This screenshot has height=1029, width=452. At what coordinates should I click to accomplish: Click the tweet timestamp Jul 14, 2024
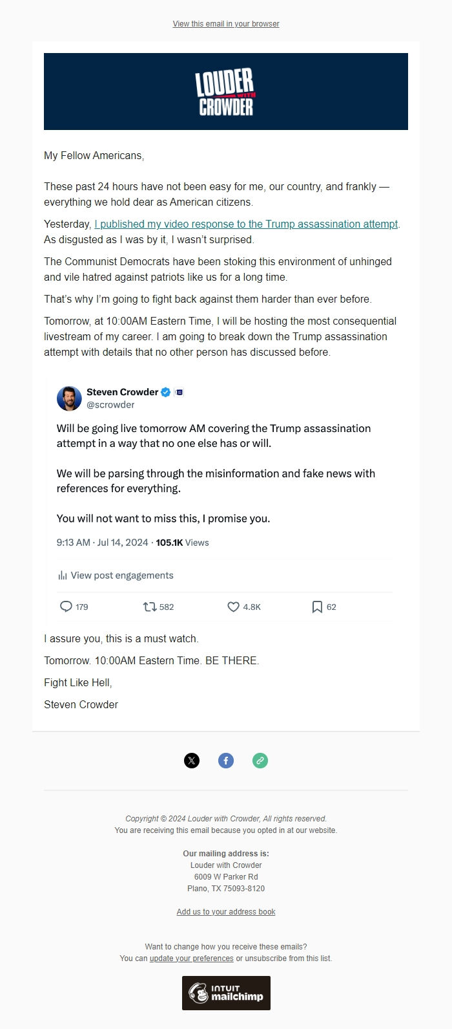tap(102, 543)
